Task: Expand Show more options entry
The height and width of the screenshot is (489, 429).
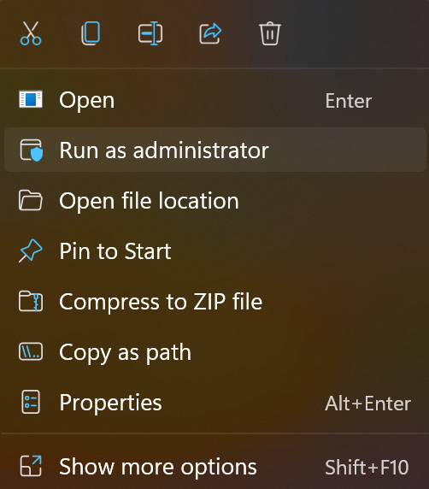Action: coord(215,467)
